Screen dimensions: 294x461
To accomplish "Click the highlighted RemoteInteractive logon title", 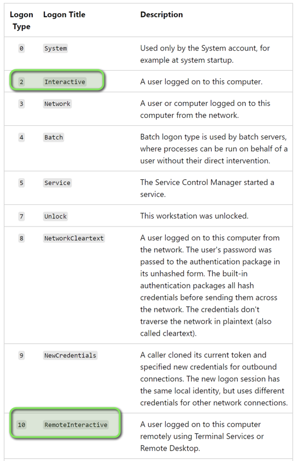I will click(x=76, y=425).
